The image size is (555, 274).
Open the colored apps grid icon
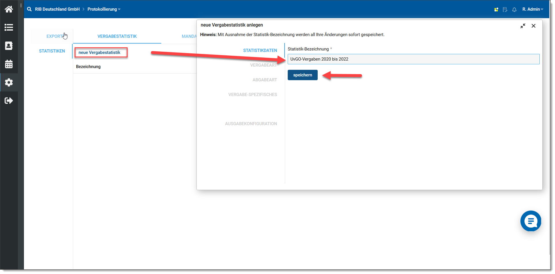(496, 10)
